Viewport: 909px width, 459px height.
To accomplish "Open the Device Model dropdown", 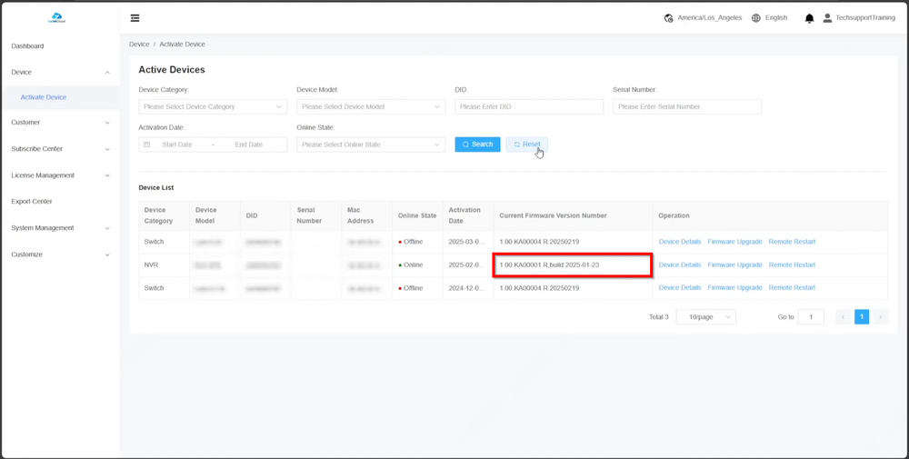I will (x=371, y=106).
